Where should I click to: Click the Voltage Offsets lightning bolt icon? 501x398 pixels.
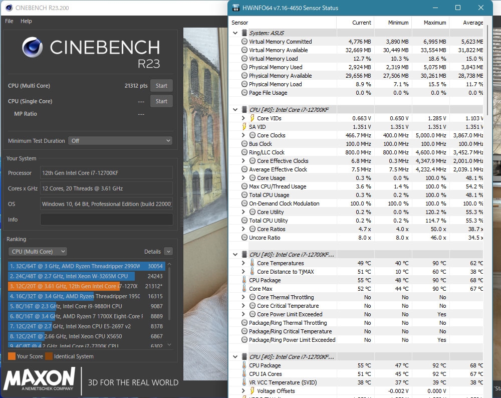[252, 390]
